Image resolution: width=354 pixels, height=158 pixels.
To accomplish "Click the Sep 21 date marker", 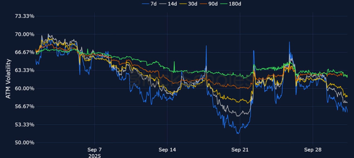I will [240, 150].
